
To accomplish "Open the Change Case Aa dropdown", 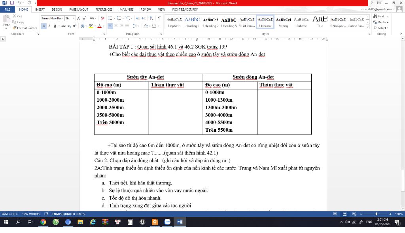I will click(x=93, y=18).
